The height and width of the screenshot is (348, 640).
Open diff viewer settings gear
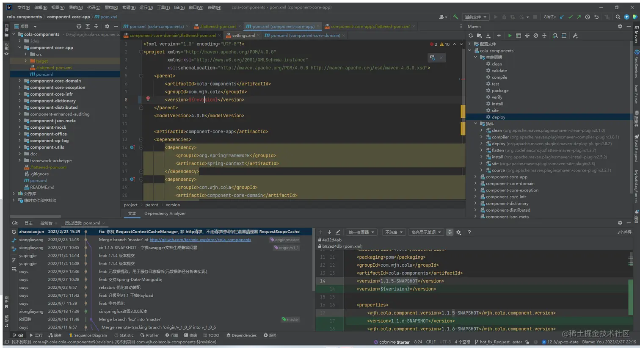point(458,232)
